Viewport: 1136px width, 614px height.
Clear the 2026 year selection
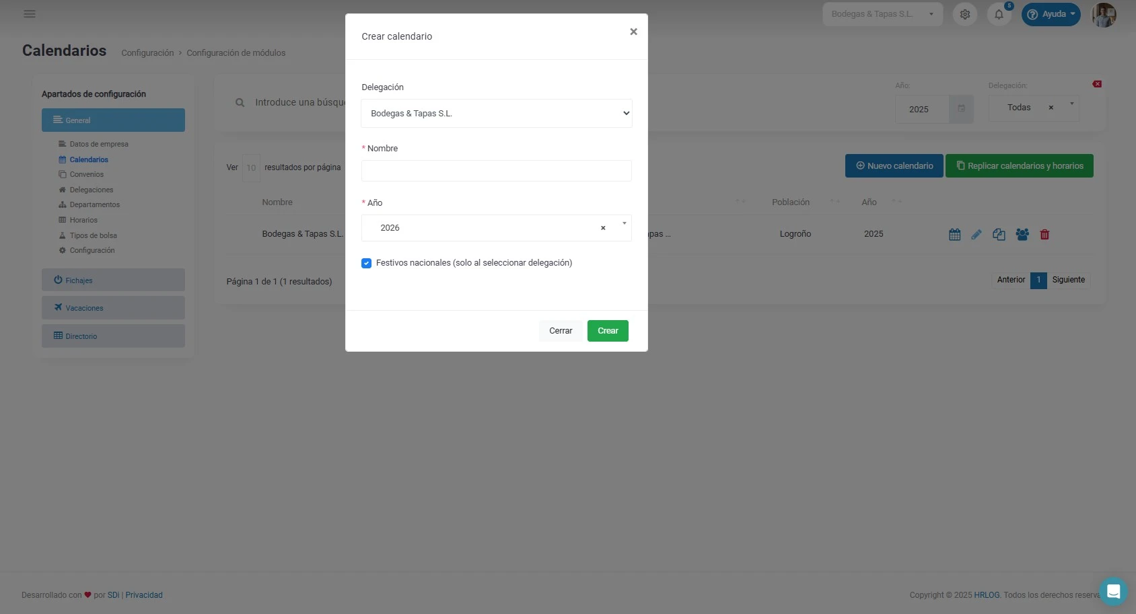[603, 228]
